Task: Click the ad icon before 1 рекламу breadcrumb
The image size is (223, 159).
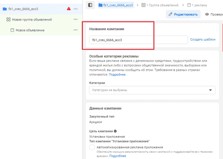Action: tap(189, 5)
